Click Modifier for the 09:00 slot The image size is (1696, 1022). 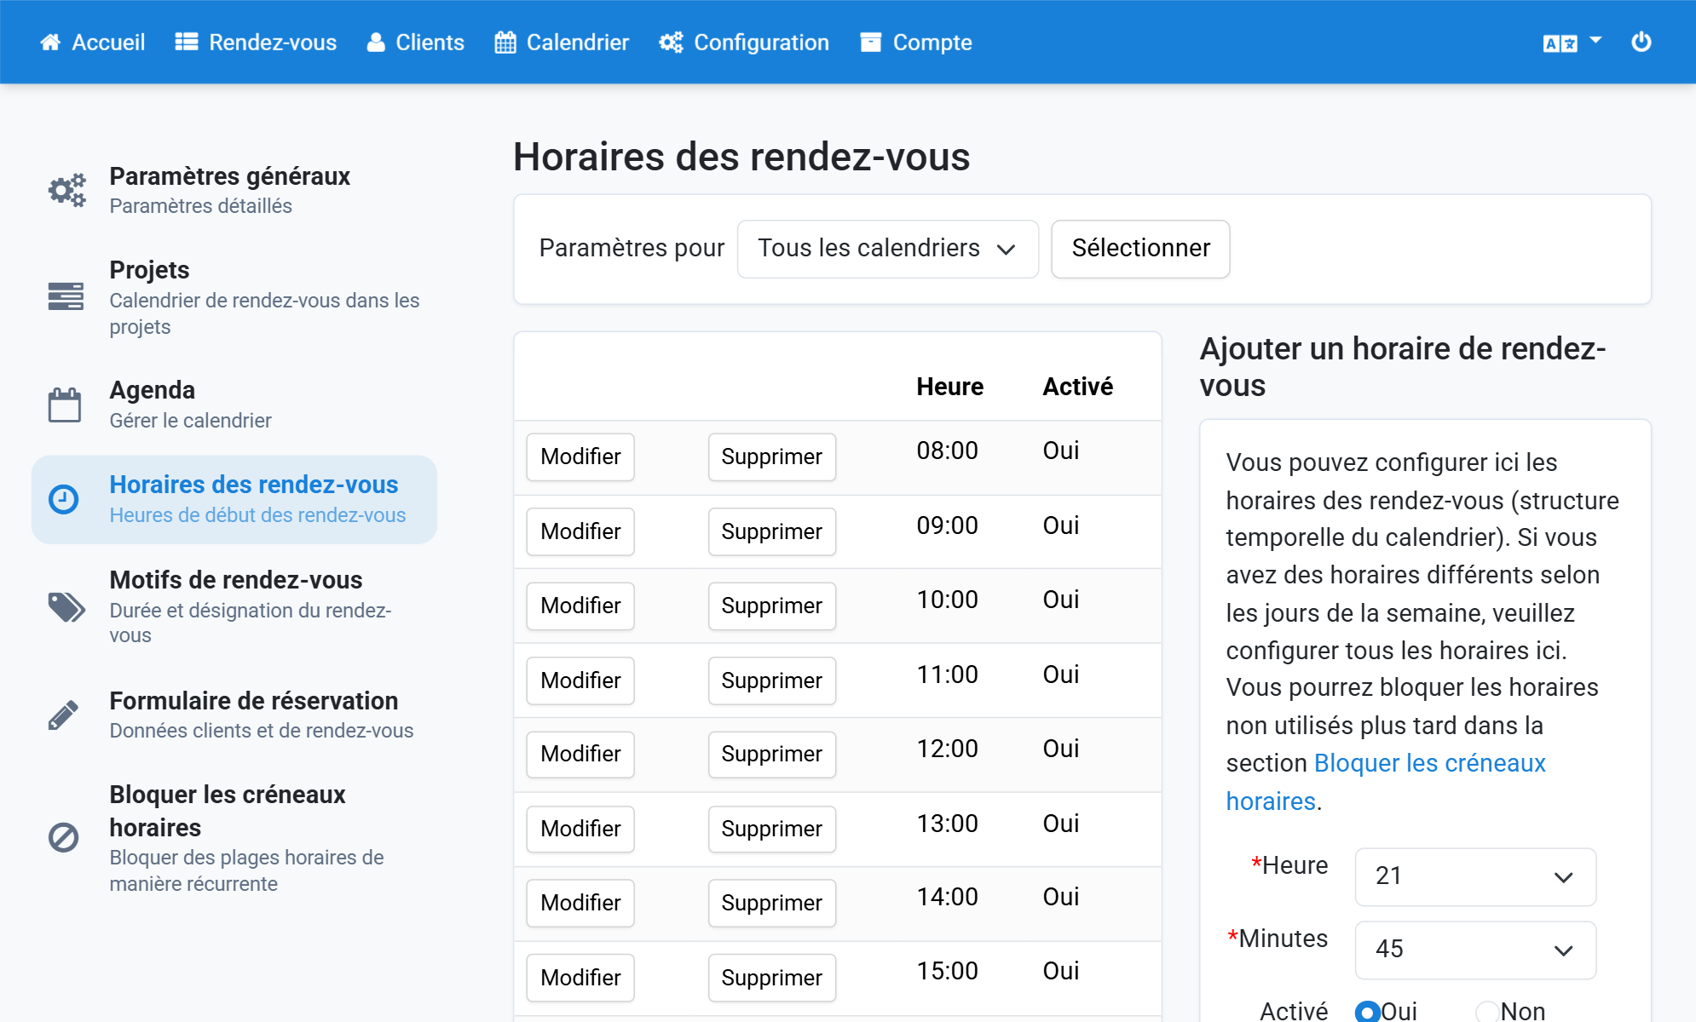[x=580, y=532]
